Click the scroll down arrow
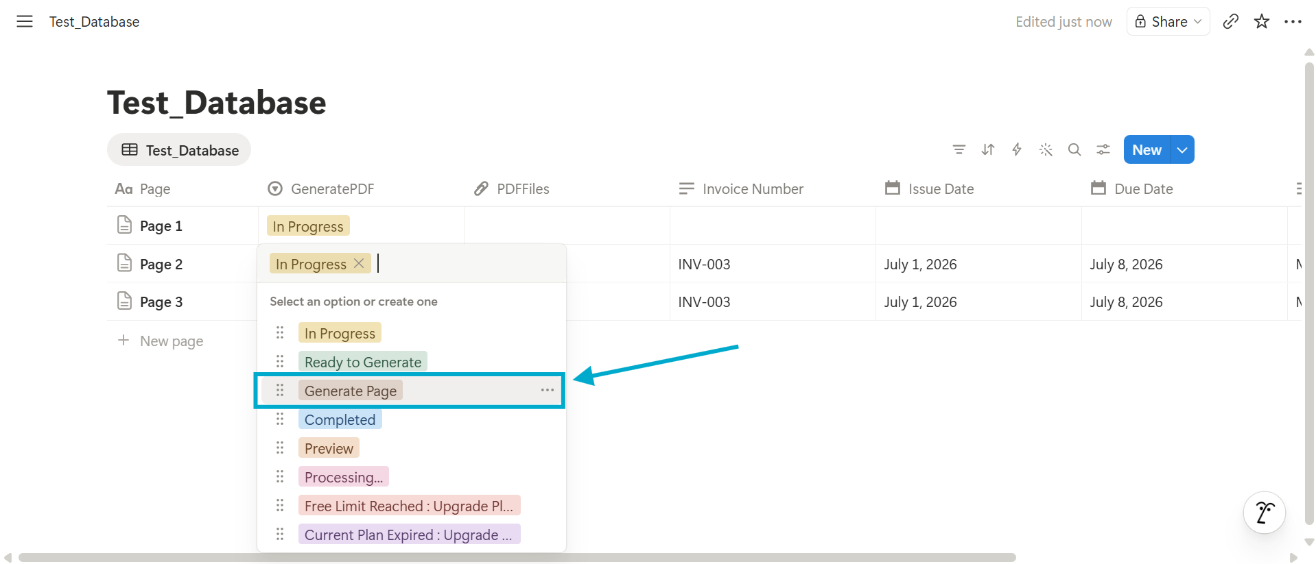Image resolution: width=1316 pixels, height=564 pixels. click(x=1309, y=541)
